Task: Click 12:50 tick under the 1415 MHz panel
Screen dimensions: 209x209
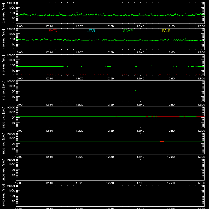Action: [171, 105]
